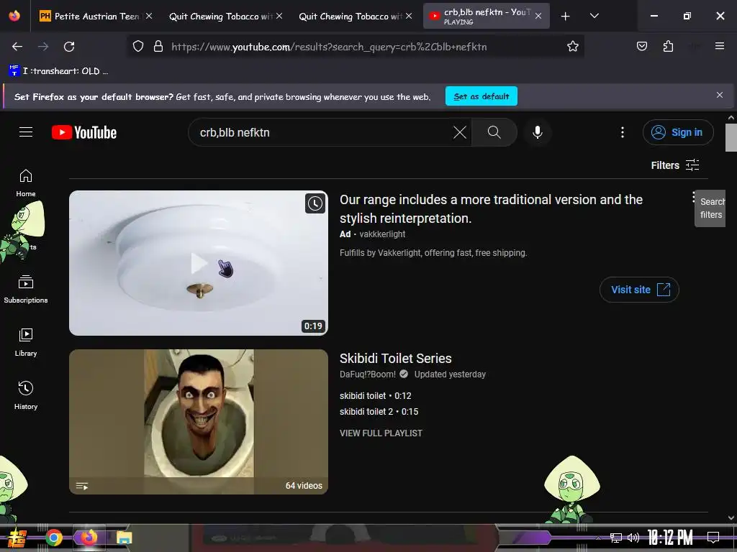Click the Skibidi Toilet playlist thumbnail
The width and height of the screenshot is (737, 552).
tap(199, 421)
